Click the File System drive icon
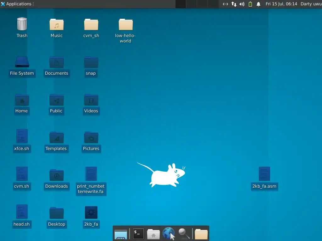This screenshot has height=241, width=322. 22,62
